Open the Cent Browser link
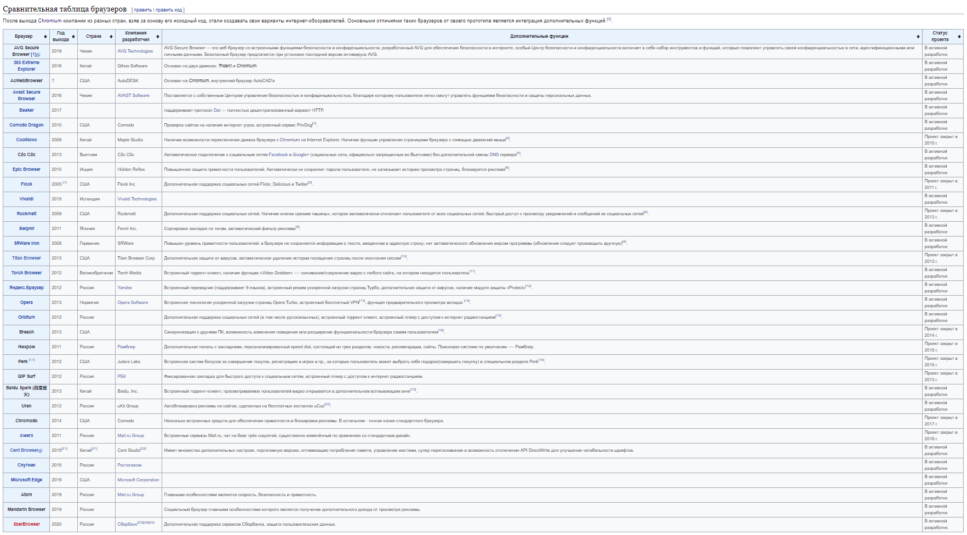This screenshot has width=967, height=535. pos(24,450)
